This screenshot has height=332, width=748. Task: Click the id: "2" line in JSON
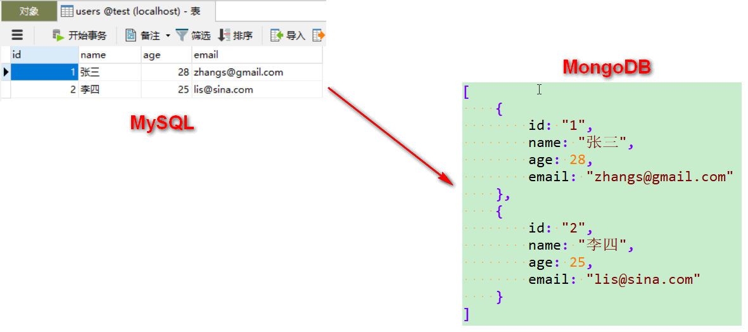(x=561, y=228)
